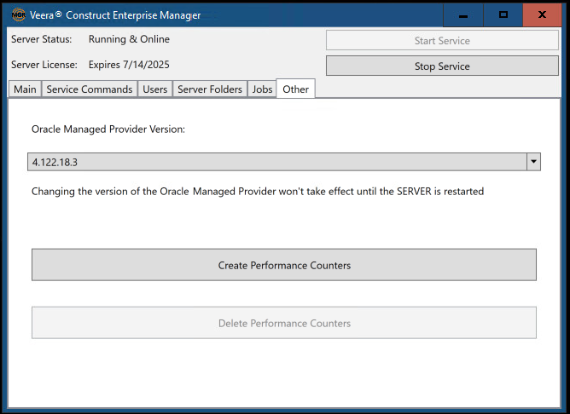The image size is (570, 414).
Task: Switch to the Service Commands tab
Action: (90, 89)
